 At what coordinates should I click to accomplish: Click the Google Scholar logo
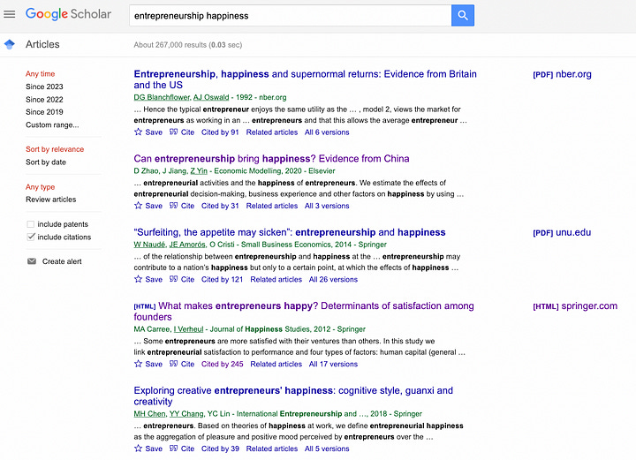tap(68, 14)
